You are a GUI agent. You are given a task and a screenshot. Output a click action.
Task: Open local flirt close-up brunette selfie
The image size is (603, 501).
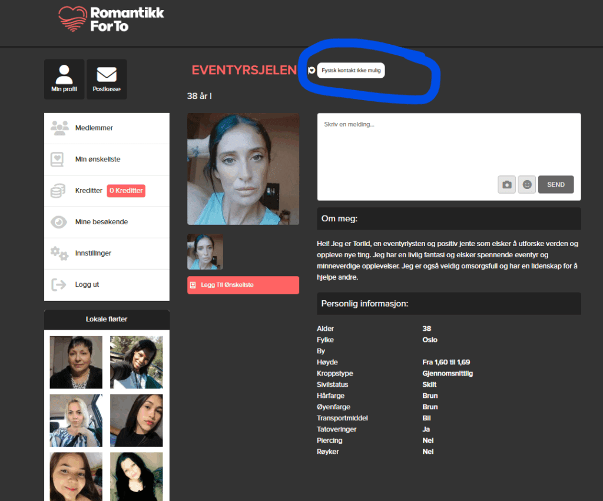[x=76, y=477]
